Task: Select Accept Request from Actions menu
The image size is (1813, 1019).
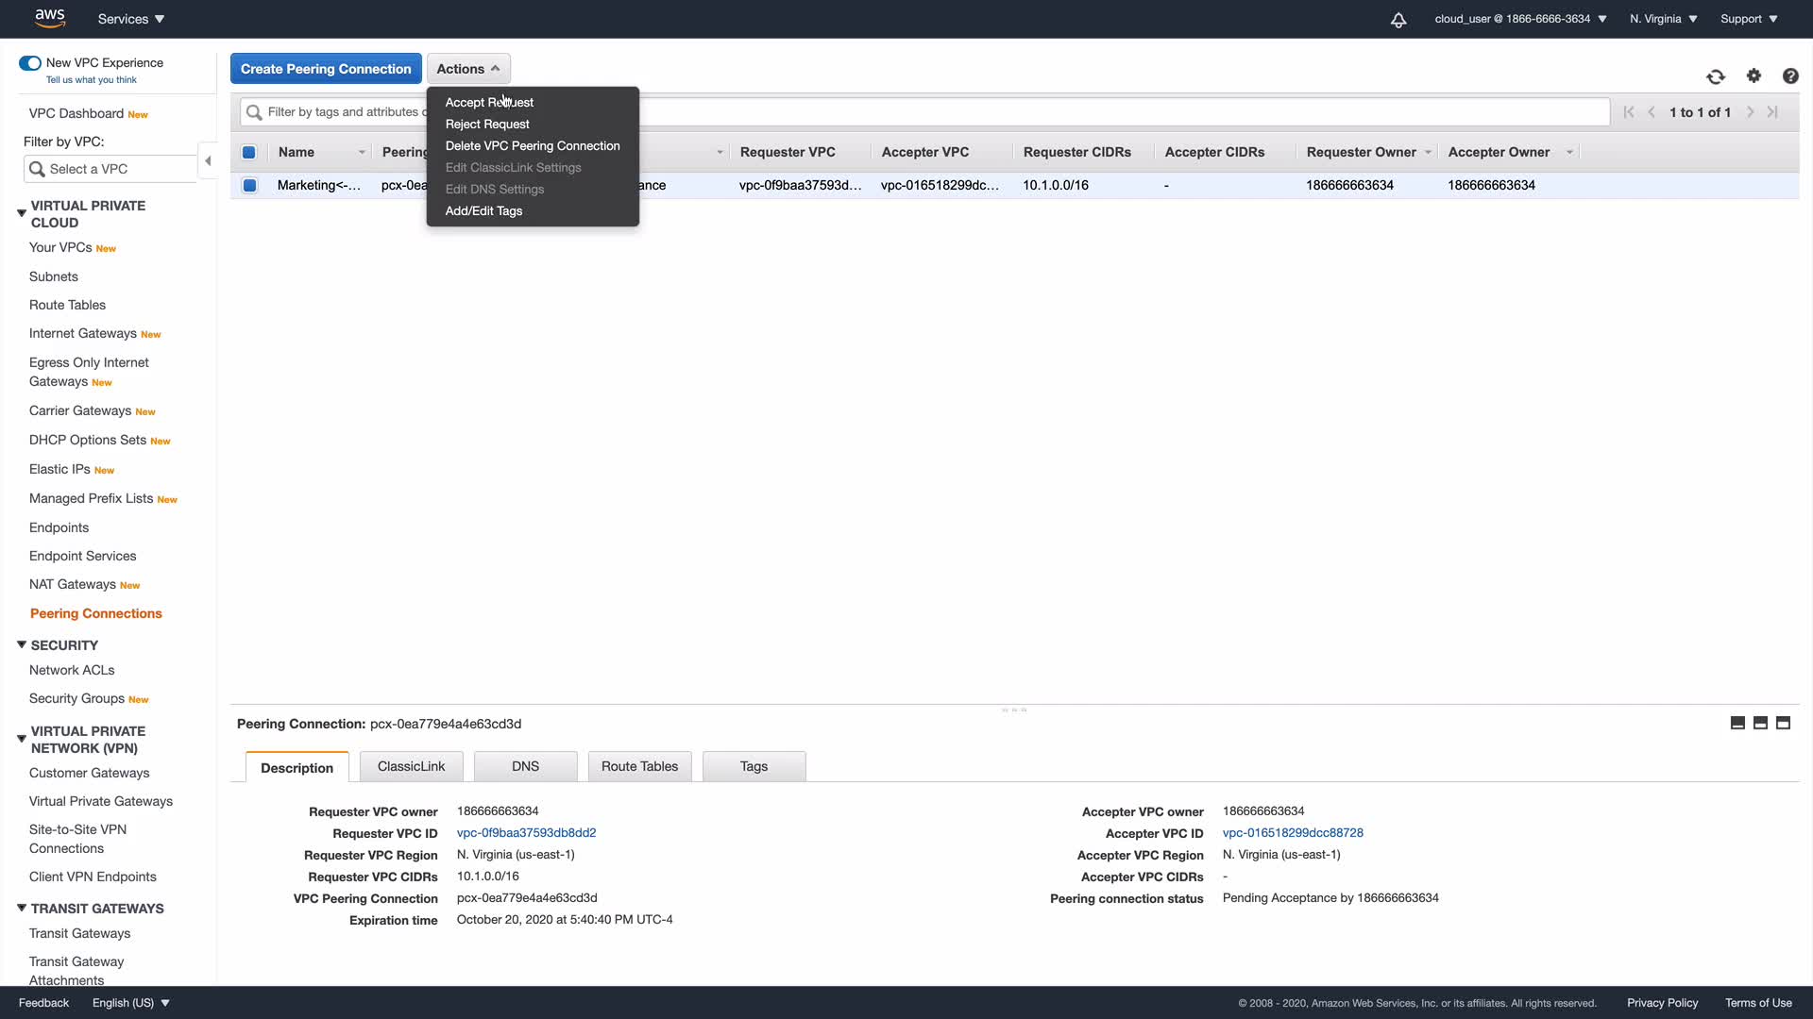Action: click(489, 102)
